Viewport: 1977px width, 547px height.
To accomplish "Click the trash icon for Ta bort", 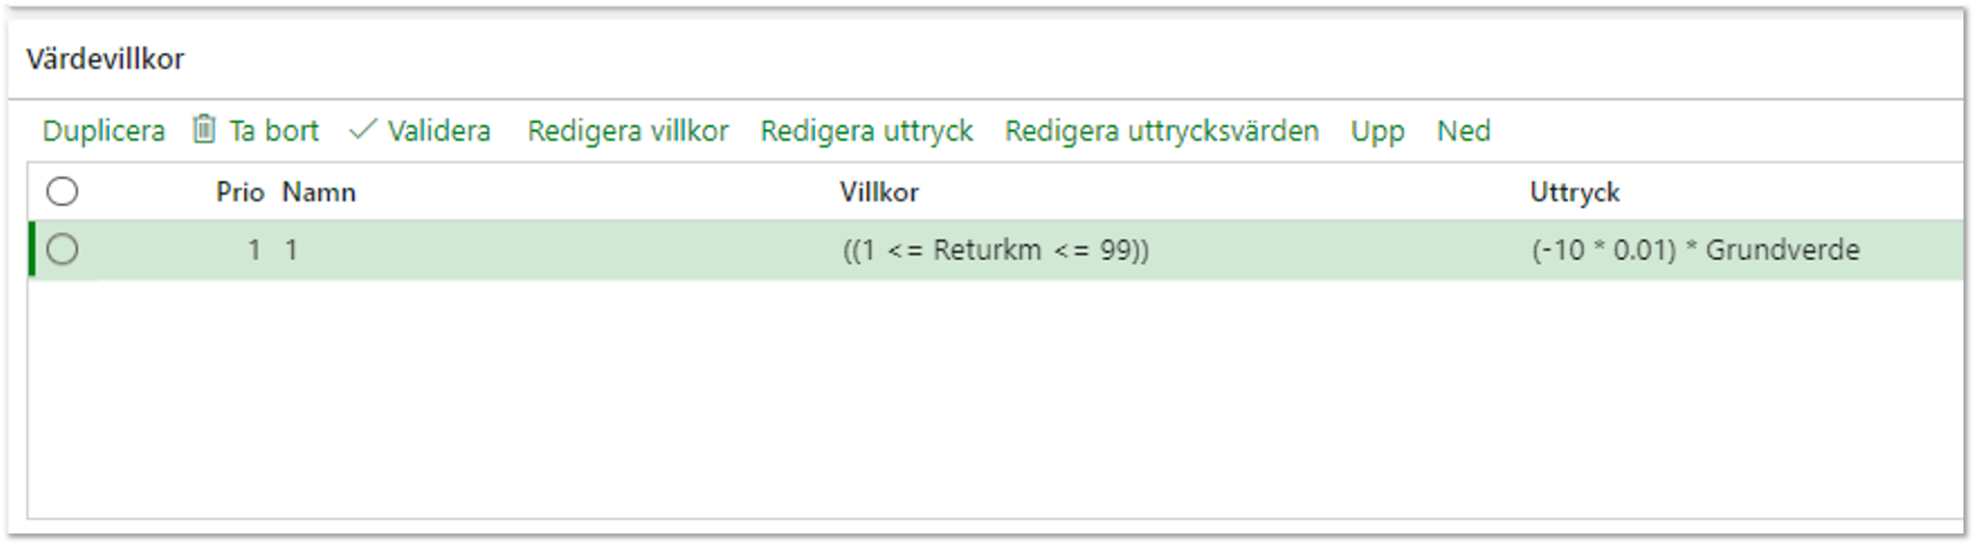I will pyautogui.click(x=203, y=129).
